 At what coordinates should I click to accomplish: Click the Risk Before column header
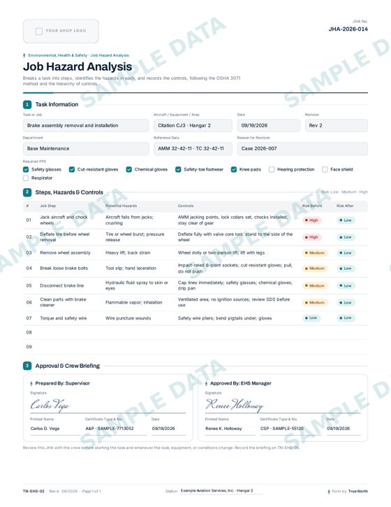(312, 206)
